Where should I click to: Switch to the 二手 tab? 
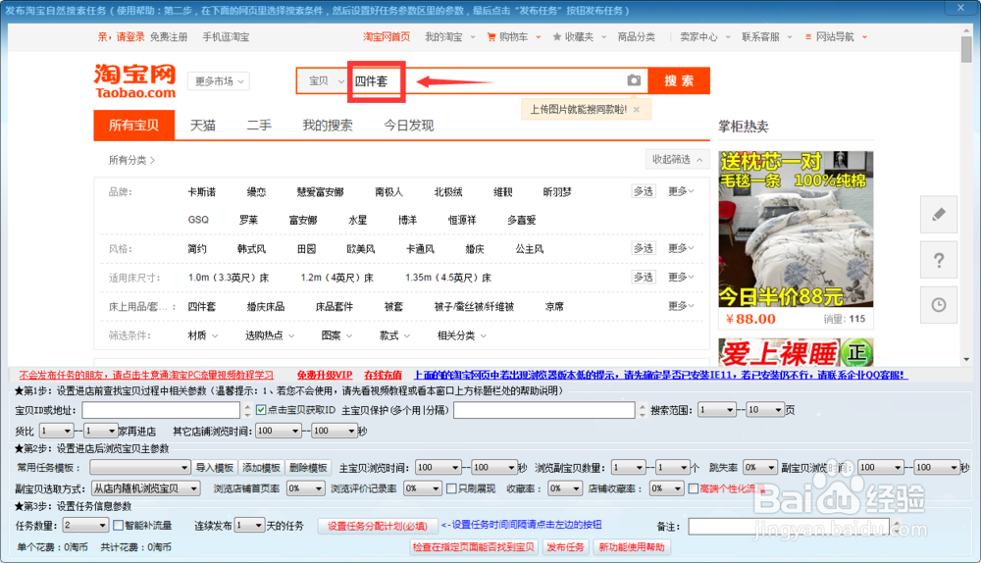pos(259,126)
